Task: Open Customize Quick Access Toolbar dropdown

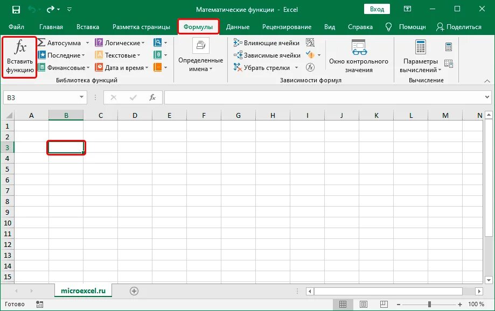Action: click(x=69, y=10)
